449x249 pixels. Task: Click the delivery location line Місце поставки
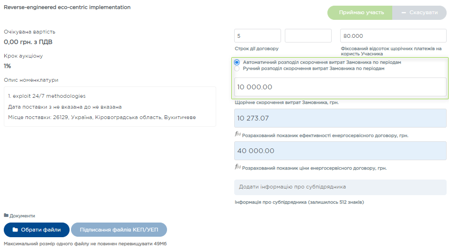coord(102,117)
